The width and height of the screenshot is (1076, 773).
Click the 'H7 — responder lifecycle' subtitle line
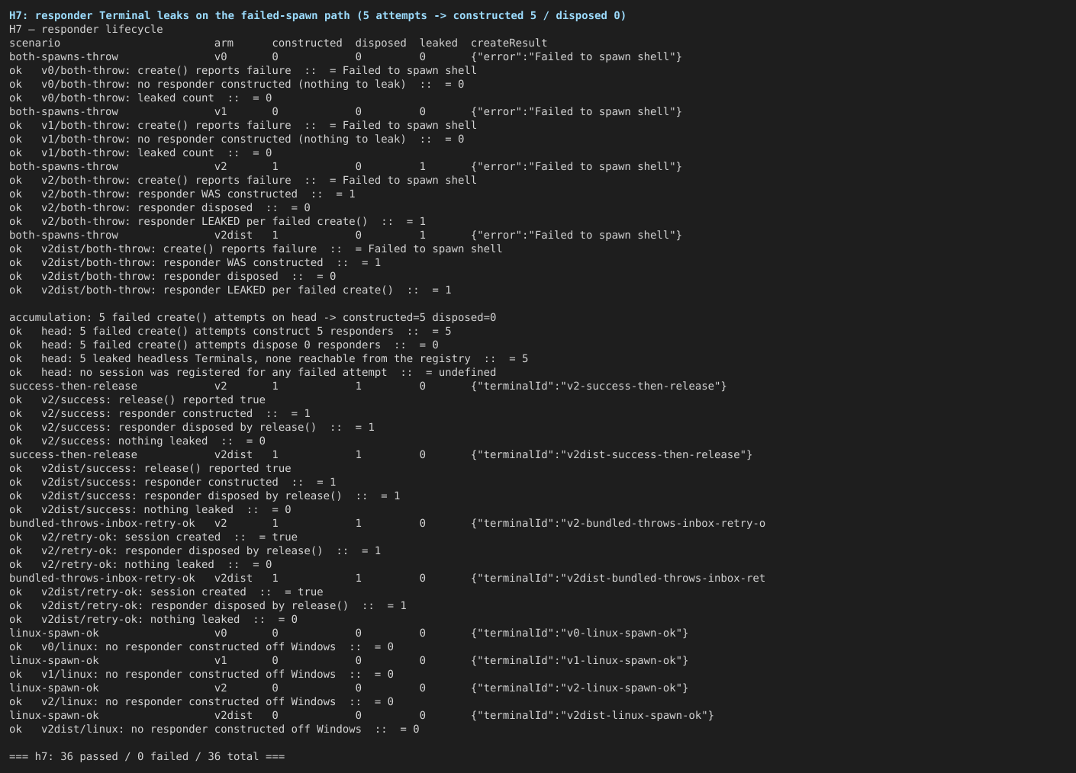click(86, 29)
